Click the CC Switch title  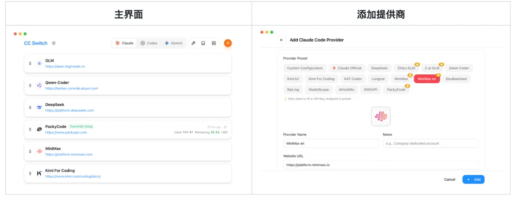36,43
